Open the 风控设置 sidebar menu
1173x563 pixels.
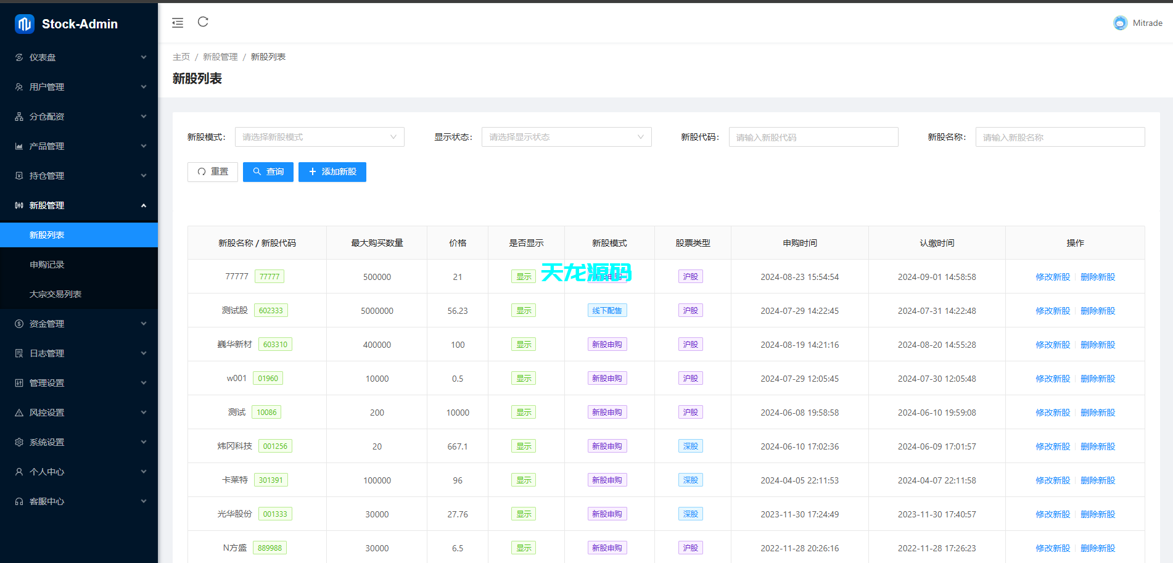(x=79, y=413)
